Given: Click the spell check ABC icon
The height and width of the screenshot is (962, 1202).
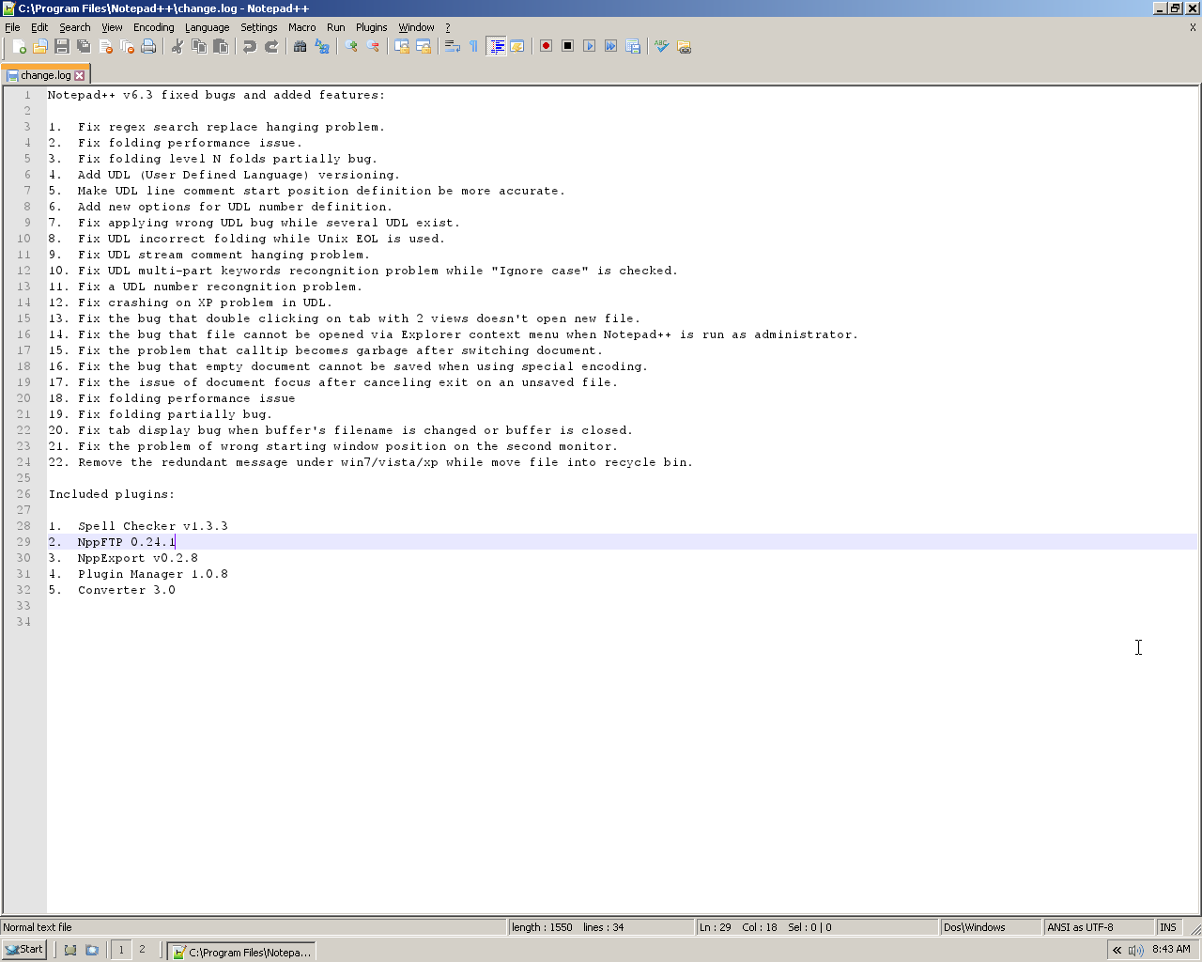Looking at the screenshot, I should 662,46.
